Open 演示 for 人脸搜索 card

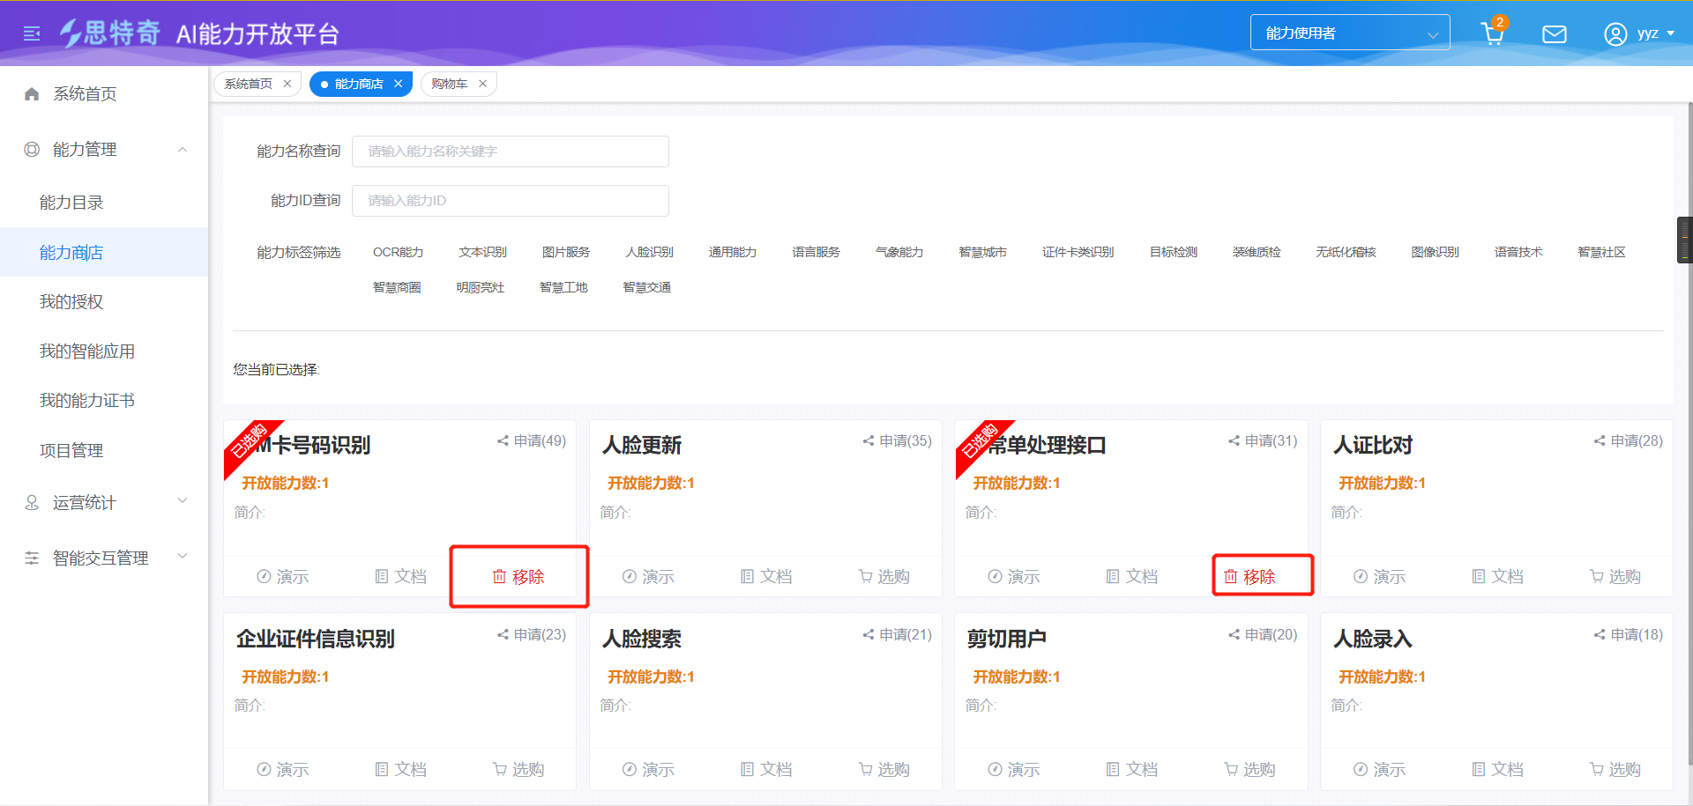click(x=648, y=769)
